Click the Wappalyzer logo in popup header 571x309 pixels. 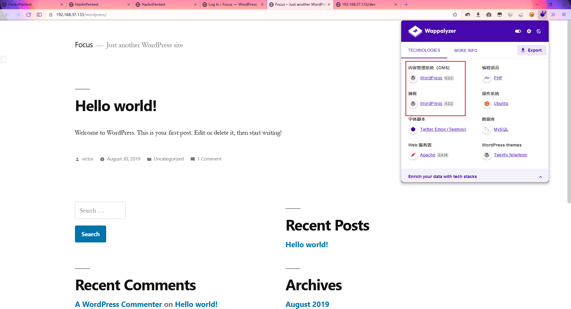(x=432, y=31)
